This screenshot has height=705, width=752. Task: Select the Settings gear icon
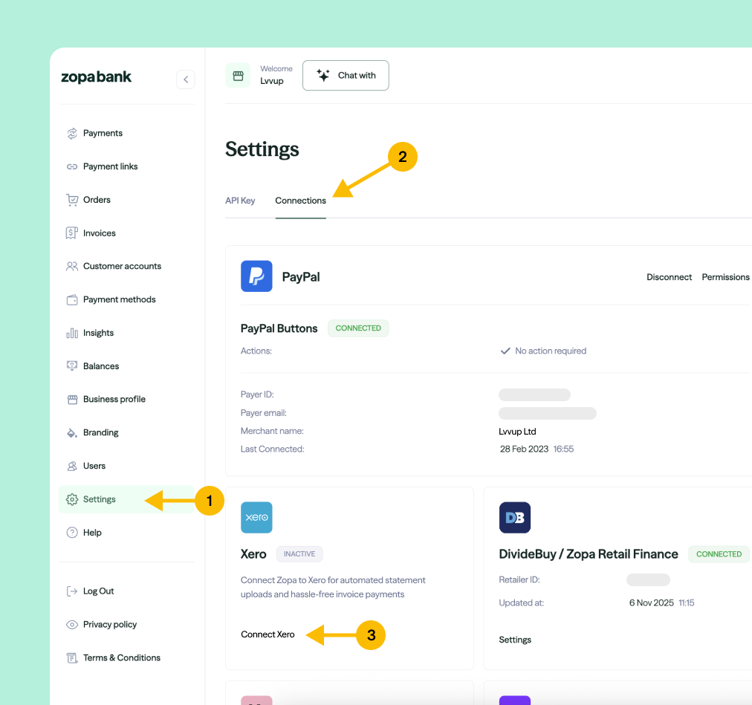pos(72,499)
